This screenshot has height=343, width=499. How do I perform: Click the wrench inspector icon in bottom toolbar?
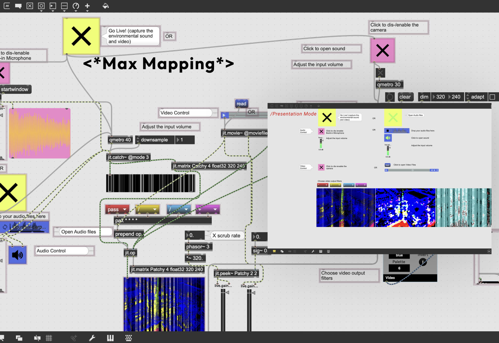pyautogui.click(x=92, y=338)
